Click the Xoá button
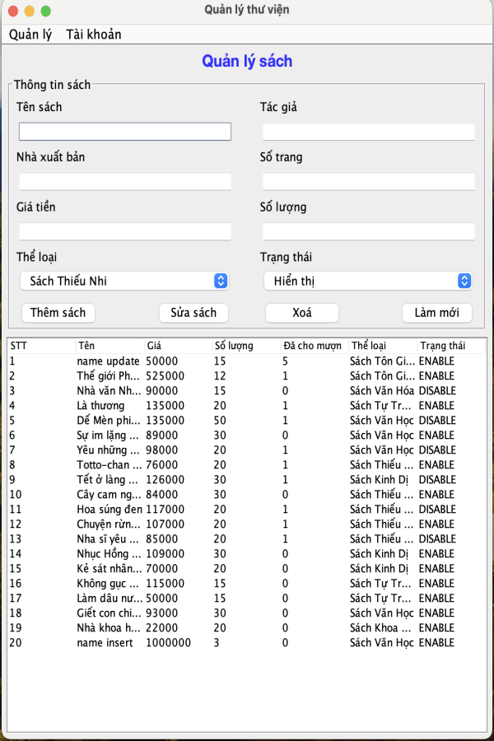The image size is (494, 741). (302, 312)
